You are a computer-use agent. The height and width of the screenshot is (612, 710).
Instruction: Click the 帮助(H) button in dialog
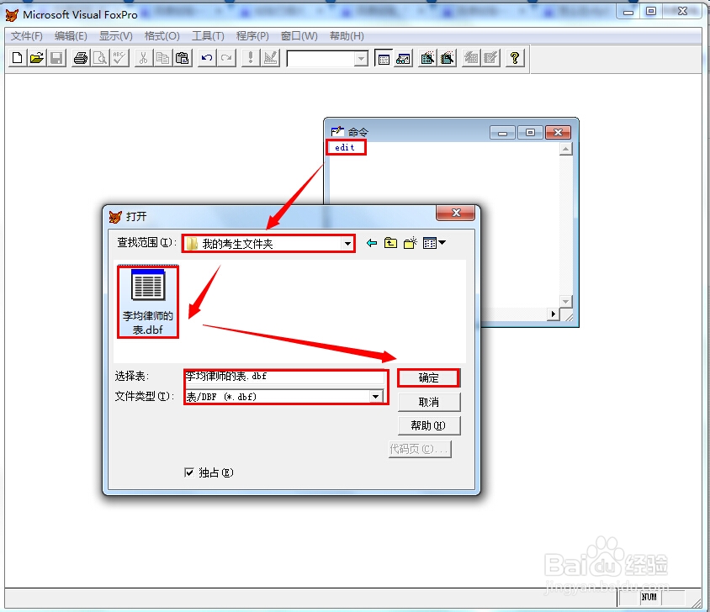click(x=429, y=425)
